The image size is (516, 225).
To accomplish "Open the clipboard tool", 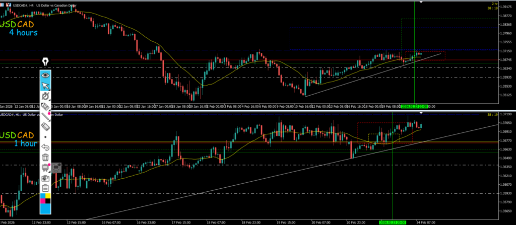I will point(46,188).
